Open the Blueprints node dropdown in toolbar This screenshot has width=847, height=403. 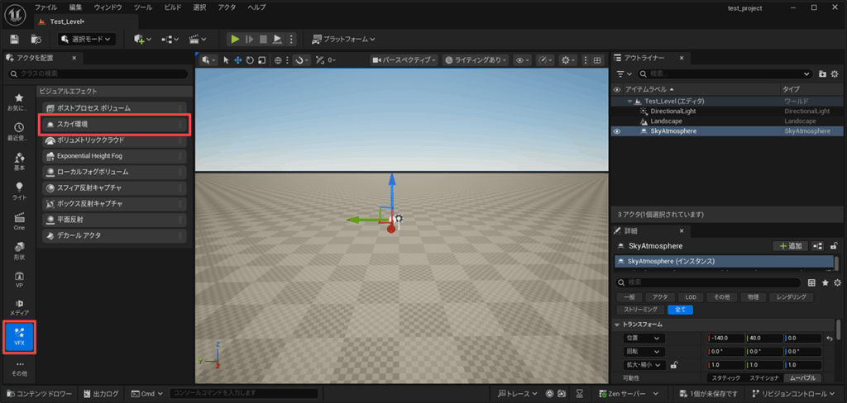[170, 39]
